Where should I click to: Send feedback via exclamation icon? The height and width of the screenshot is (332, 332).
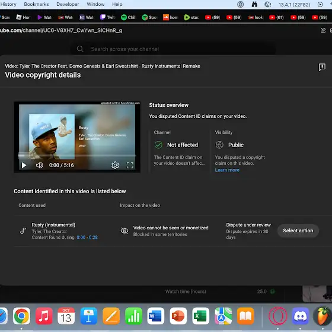pyautogui.click(x=322, y=67)
